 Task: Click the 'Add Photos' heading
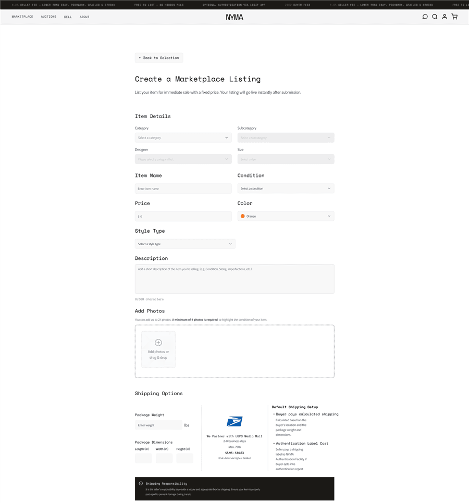(x=150, y=311)
